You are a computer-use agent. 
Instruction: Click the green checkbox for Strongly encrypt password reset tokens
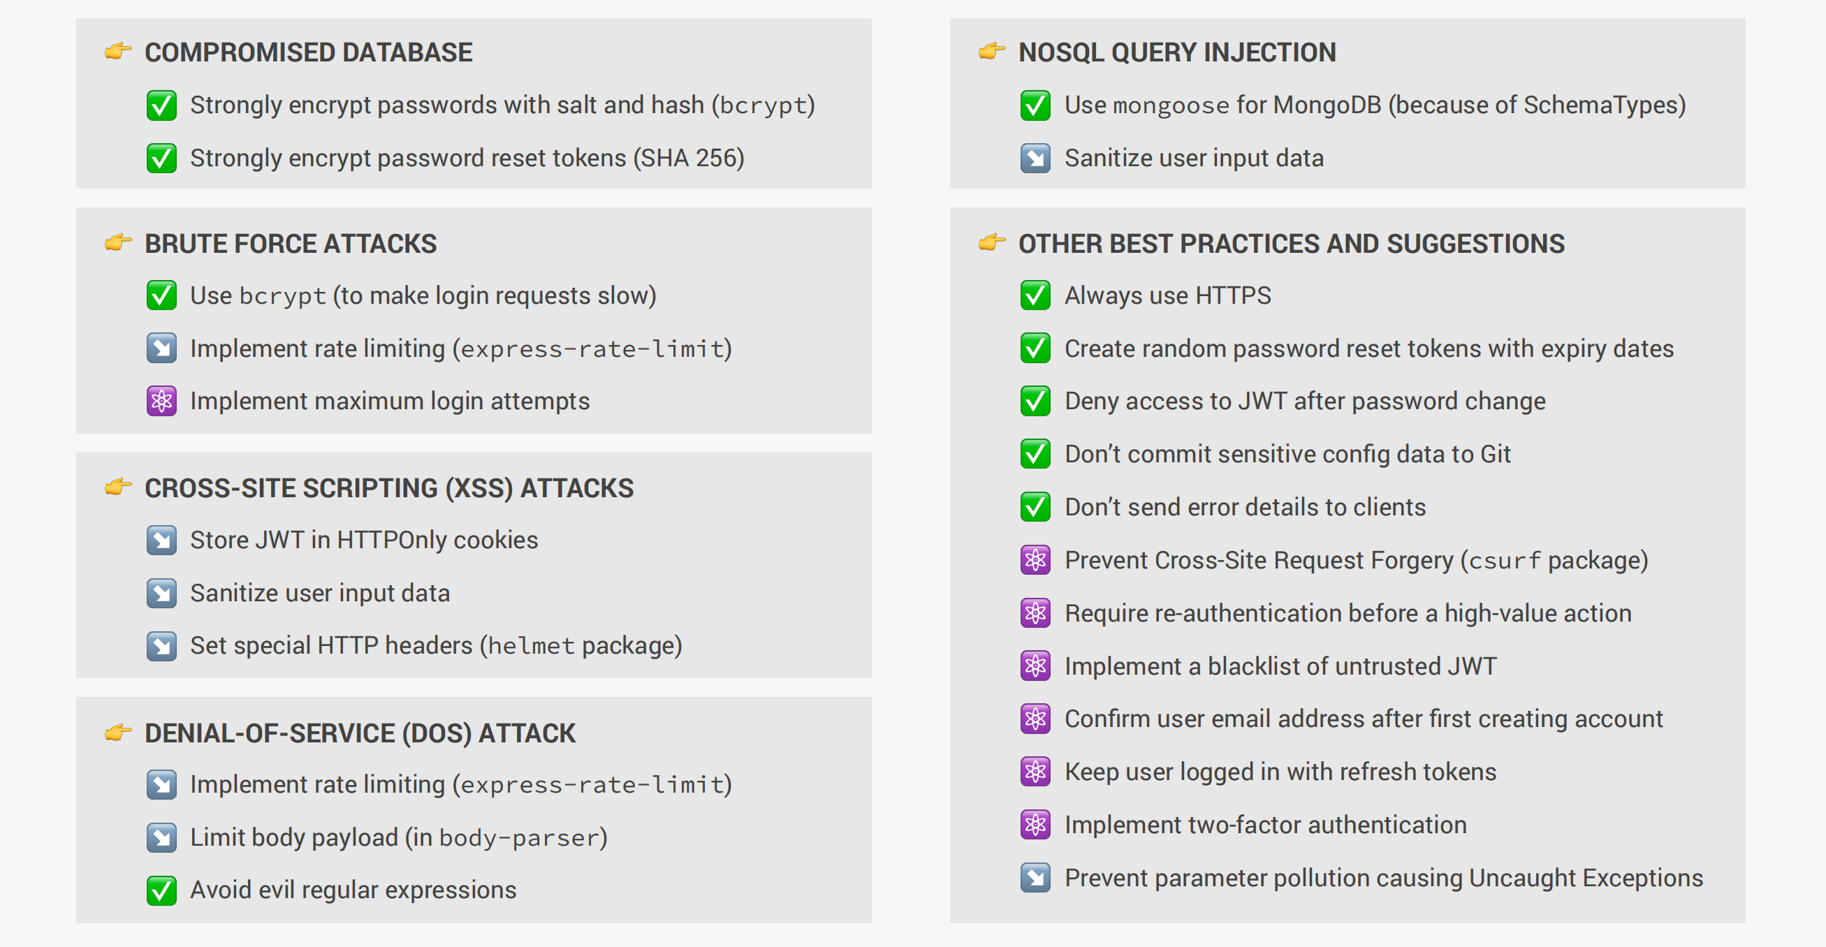point(161,158)
